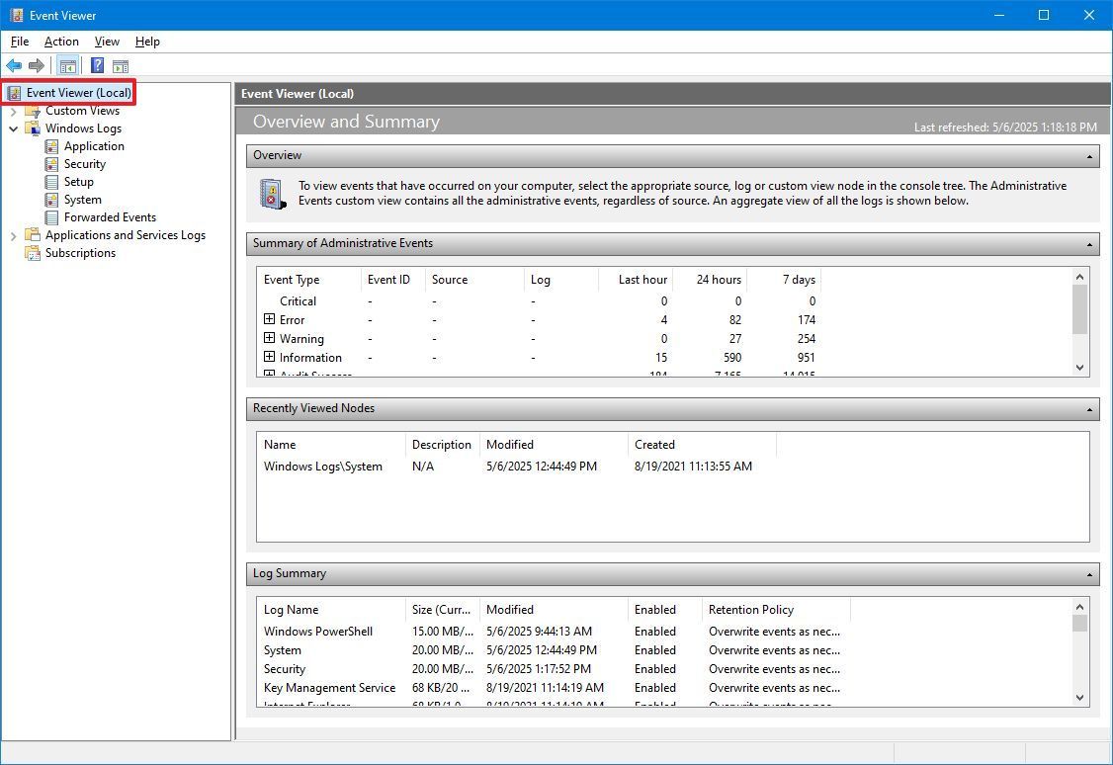Expand the Error event type row
This screenshot has height=765, width=1113.
pyautogui.click(x=270, y=319)
